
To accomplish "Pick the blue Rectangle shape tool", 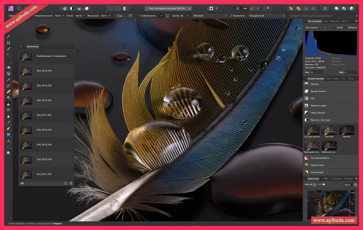I will tap(8, 135).
